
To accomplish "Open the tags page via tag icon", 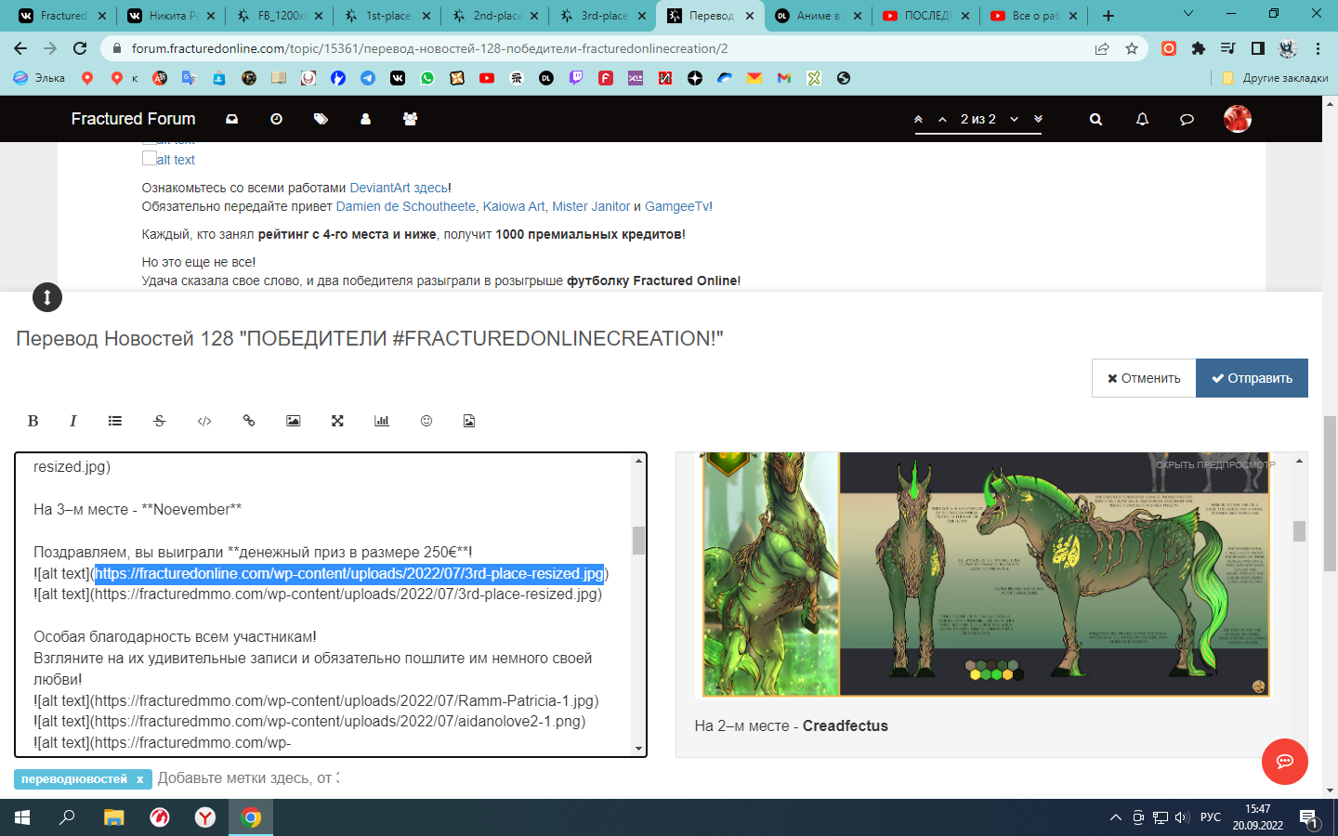I will coord(321,119).
